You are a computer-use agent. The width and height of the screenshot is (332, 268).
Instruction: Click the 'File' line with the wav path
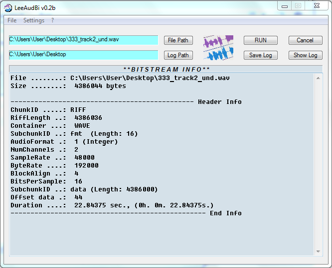click(120, 78)
